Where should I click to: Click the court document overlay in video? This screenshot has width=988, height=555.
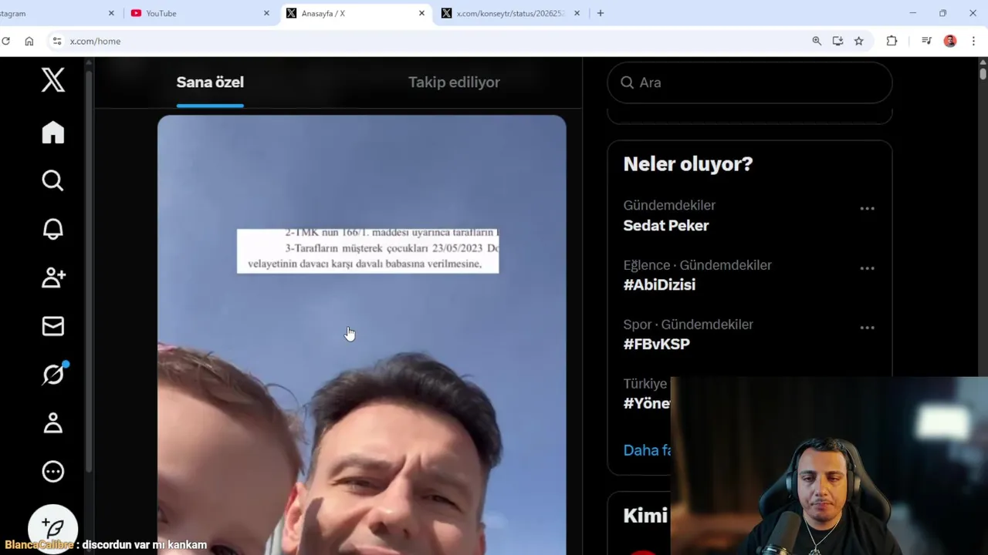tap(368, 251)
